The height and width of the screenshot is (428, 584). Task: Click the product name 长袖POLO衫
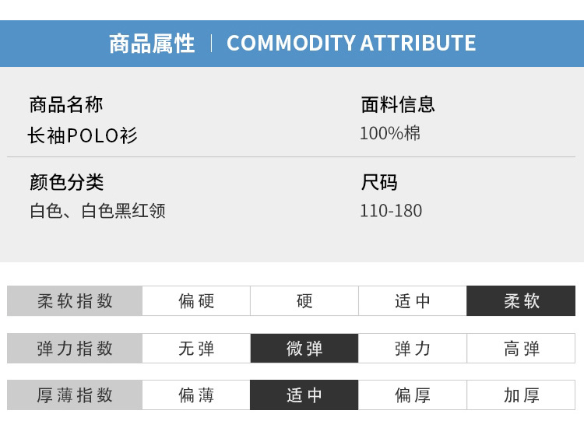coord(83,135)
